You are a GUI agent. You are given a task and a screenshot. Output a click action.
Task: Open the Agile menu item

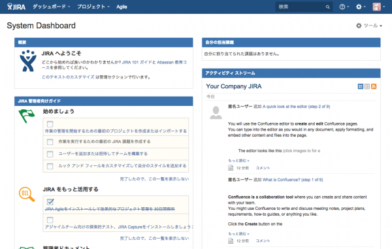(122, 7)
